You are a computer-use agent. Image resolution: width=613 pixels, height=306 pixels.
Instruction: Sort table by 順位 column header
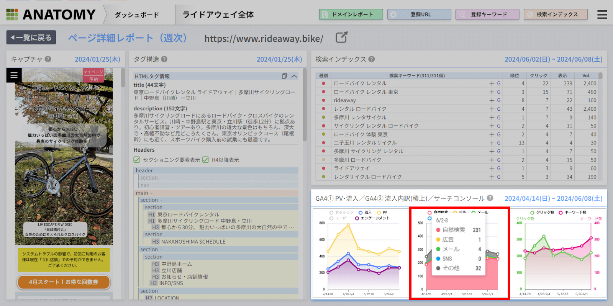[515, 75]
